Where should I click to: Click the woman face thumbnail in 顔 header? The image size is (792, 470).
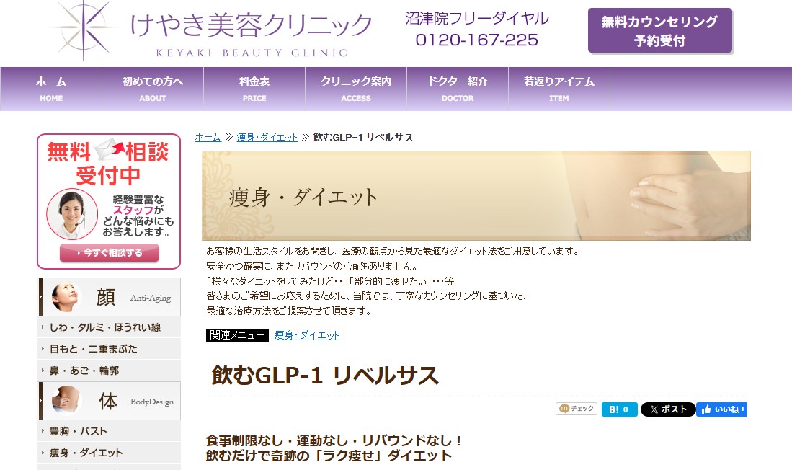click(x=66, y=297)
